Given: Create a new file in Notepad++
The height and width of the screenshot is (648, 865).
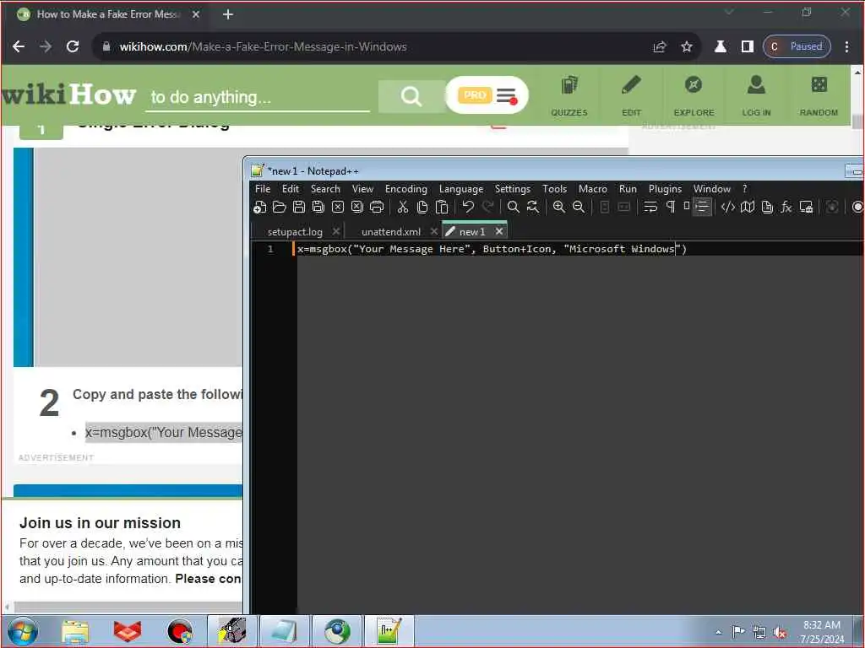Looking at the screenshot, I should coord(260,208).
